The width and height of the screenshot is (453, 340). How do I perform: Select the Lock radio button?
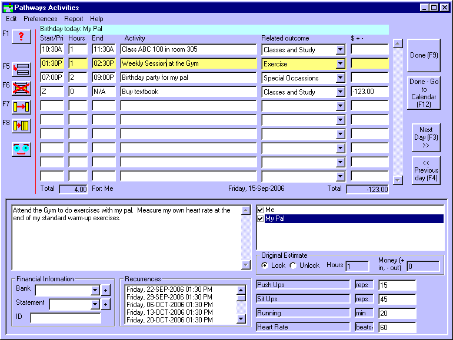point(265,265)
